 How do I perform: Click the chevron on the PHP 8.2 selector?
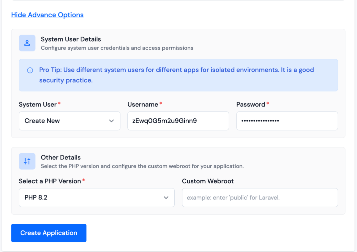point(166,197)
